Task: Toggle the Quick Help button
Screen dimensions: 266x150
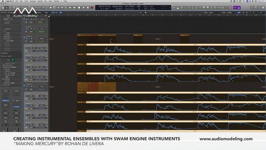Action: click(10, 7)
